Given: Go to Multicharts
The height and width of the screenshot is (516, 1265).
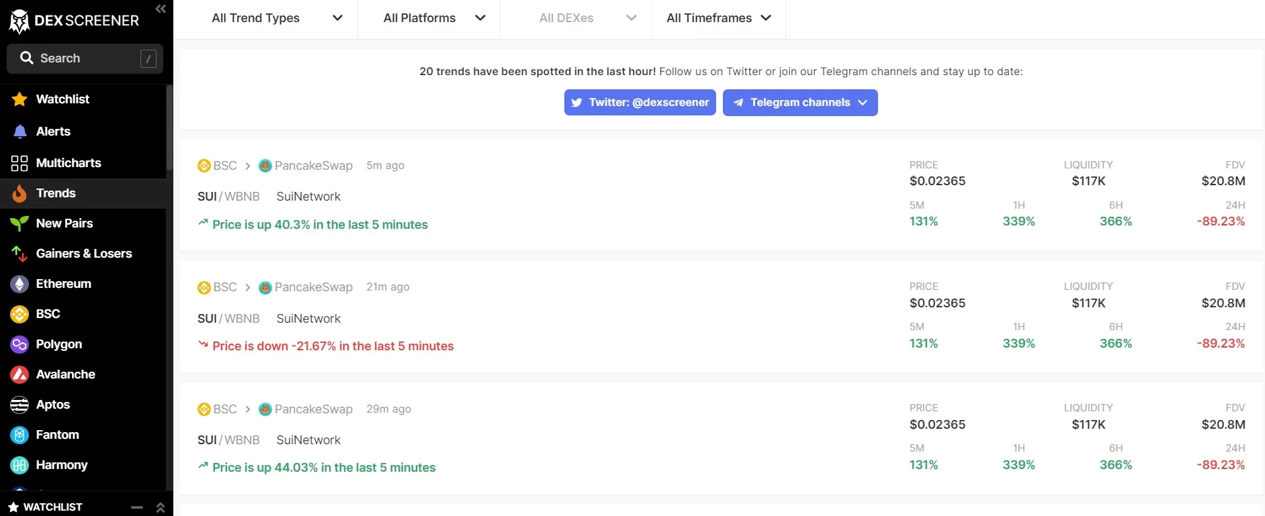Looking at the screenshot, I should [x=83, y=163].
